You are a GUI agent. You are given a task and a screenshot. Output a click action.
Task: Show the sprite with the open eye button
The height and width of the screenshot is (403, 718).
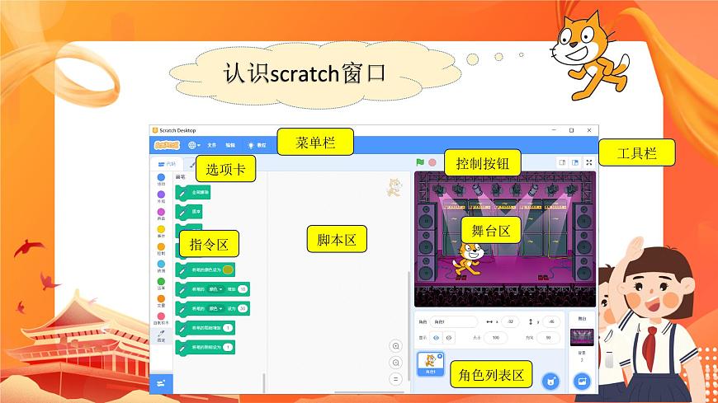(436, 338)
